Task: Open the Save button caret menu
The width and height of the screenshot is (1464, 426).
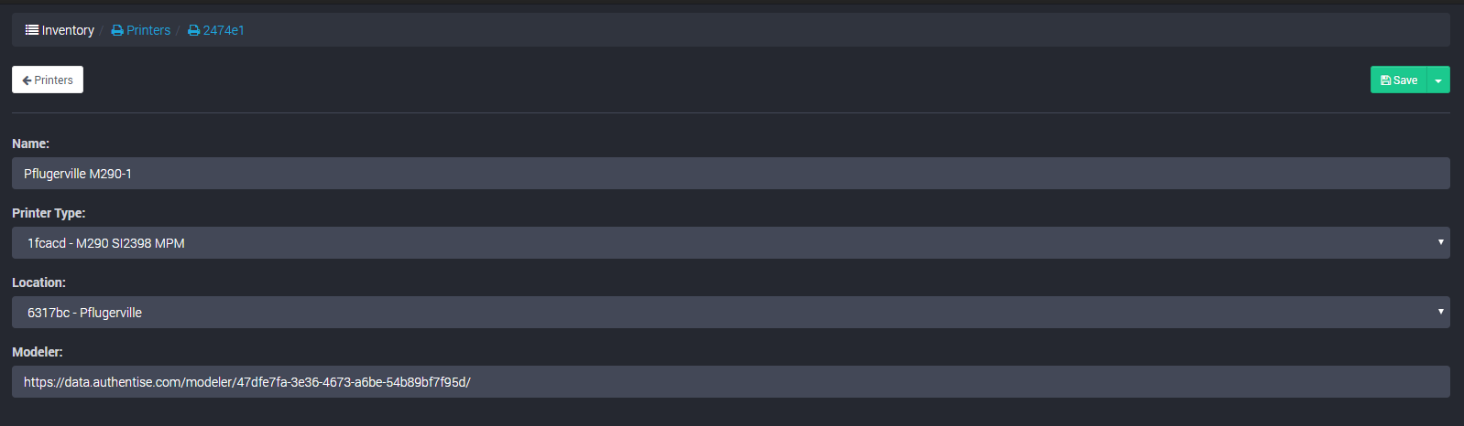Action: [1438, 80]
